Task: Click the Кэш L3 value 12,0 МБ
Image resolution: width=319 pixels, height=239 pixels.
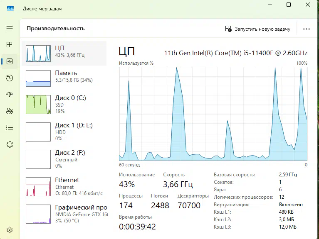Action: [x=288, y=227]
